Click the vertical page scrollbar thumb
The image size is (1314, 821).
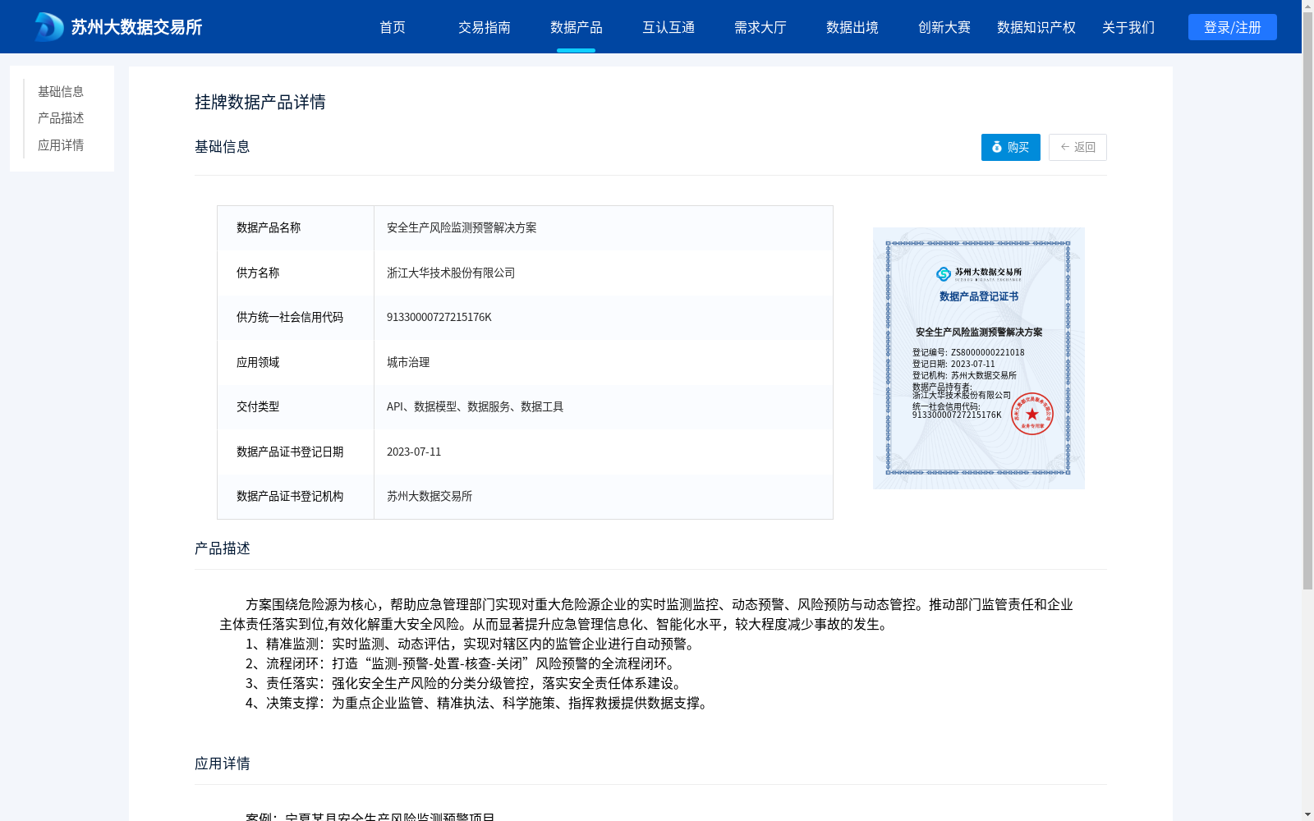[1307, 300]
